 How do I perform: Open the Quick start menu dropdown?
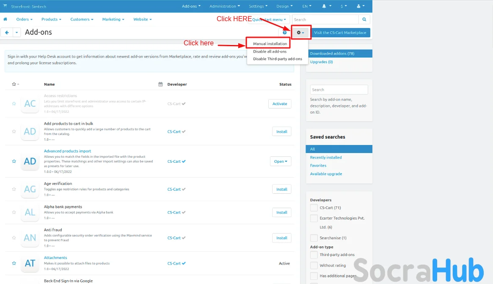tap(269, 19)
